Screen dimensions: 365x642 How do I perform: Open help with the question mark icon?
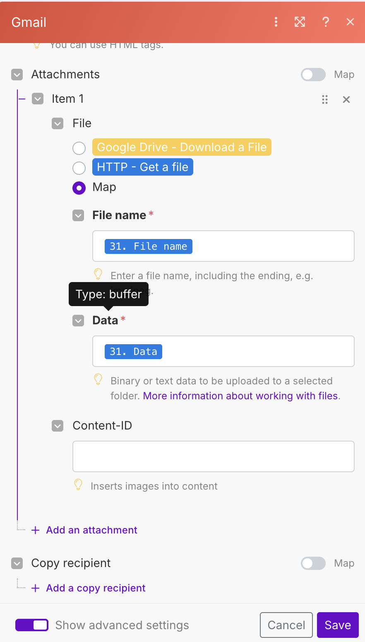326,22
